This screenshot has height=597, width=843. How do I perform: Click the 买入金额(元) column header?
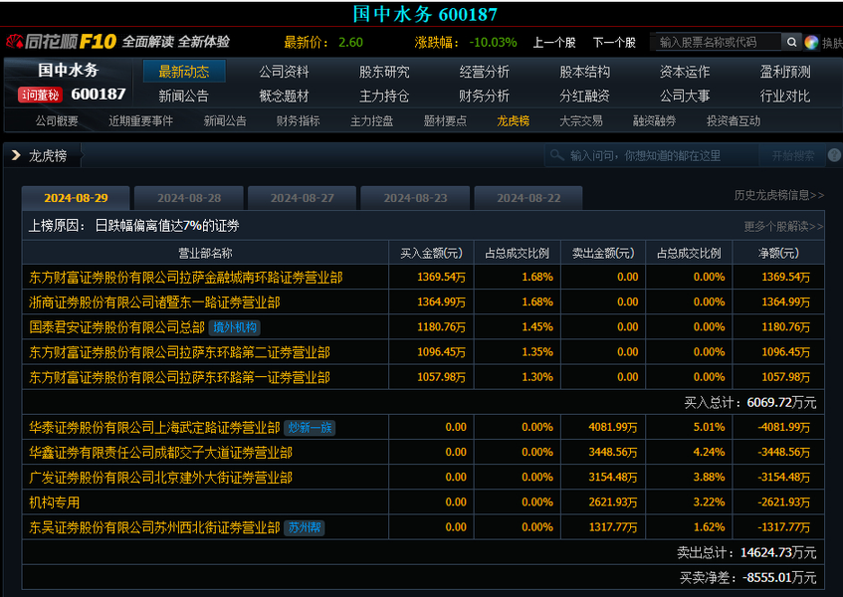click(431, 253)
